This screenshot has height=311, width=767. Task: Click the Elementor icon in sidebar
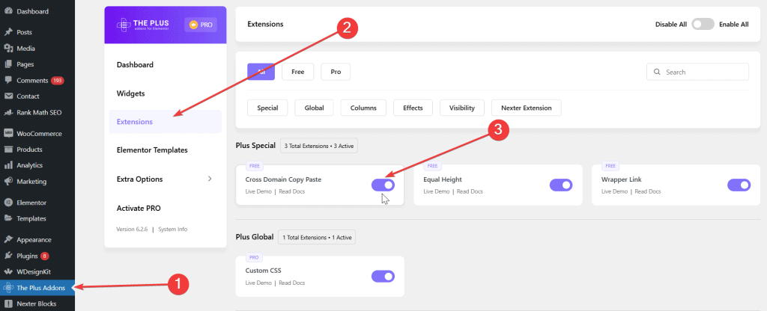8,203
